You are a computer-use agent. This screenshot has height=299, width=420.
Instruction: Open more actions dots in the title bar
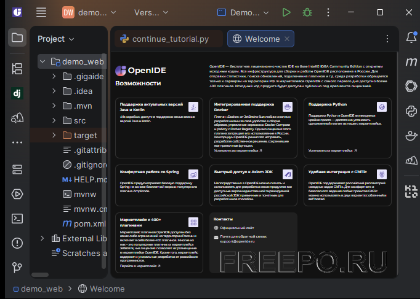click(328, 12)
